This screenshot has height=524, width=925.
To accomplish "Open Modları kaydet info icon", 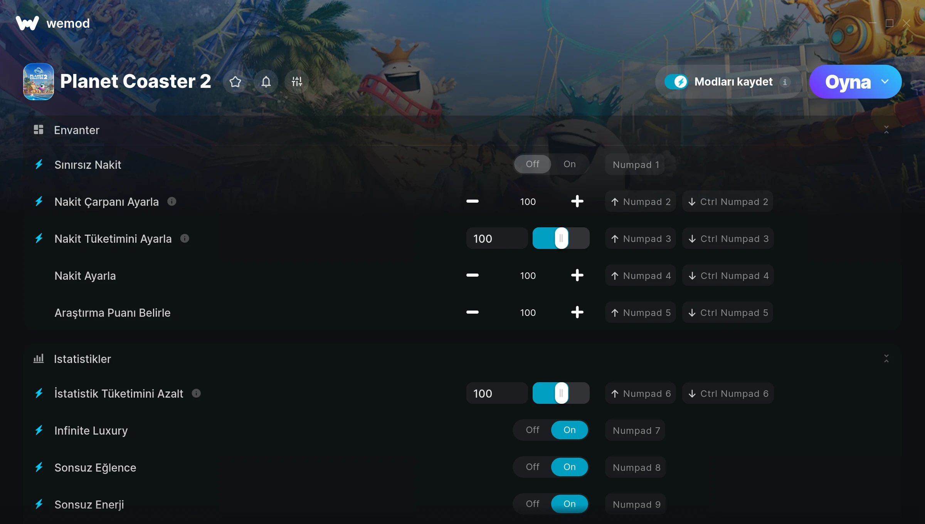I will click(x=785, y=82).
